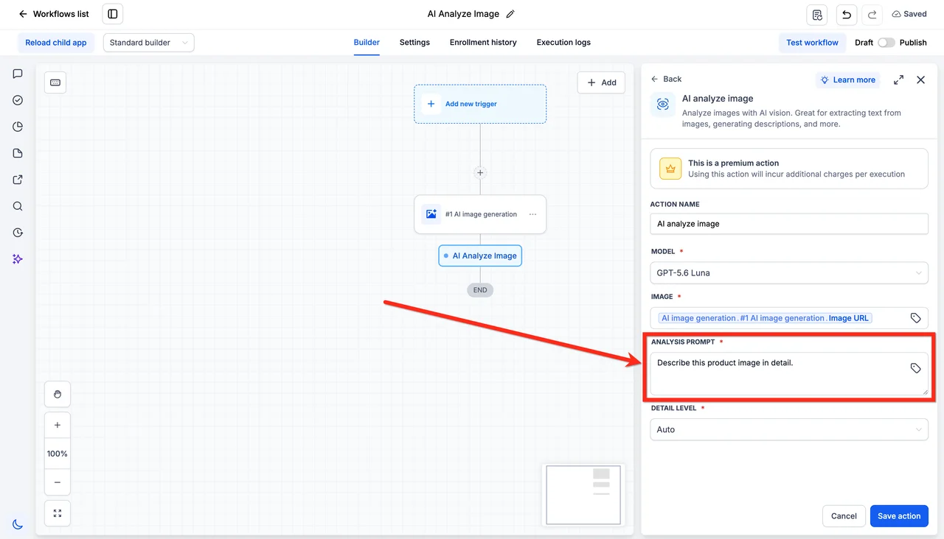Toggle dark mode moon icon
Screen dimensions: 944x539
[x=18, y=524]
